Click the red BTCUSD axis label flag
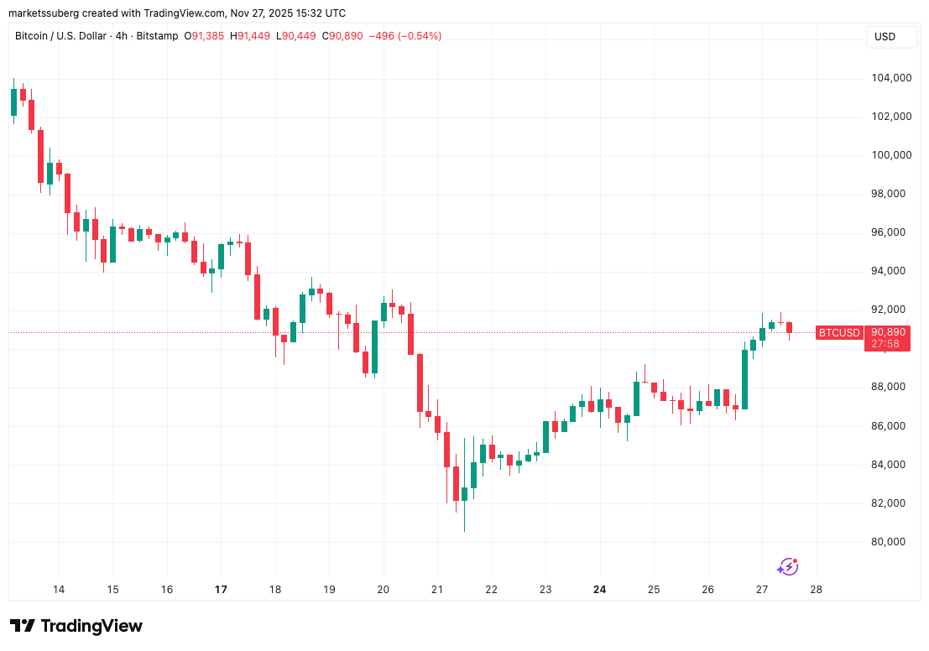Image resolution: width=929 pixels, height=651 pixels. click(839, 333)
